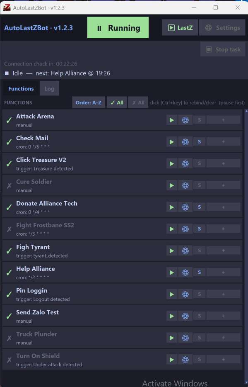
Task: Disable Help Alliance via its checkmark
Action: [9, 273]
